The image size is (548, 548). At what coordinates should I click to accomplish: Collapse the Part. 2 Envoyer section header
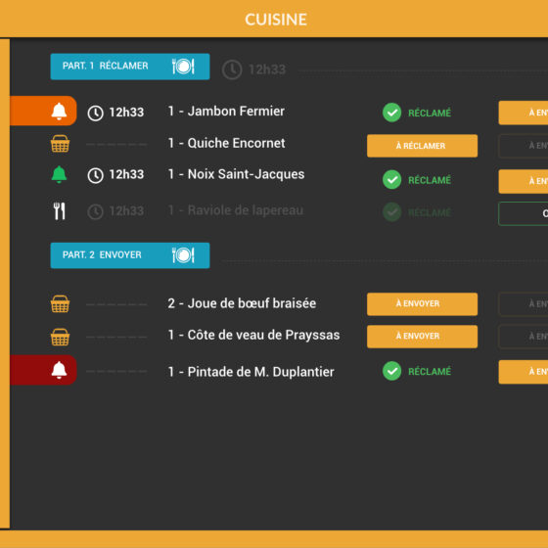point(130,255)
